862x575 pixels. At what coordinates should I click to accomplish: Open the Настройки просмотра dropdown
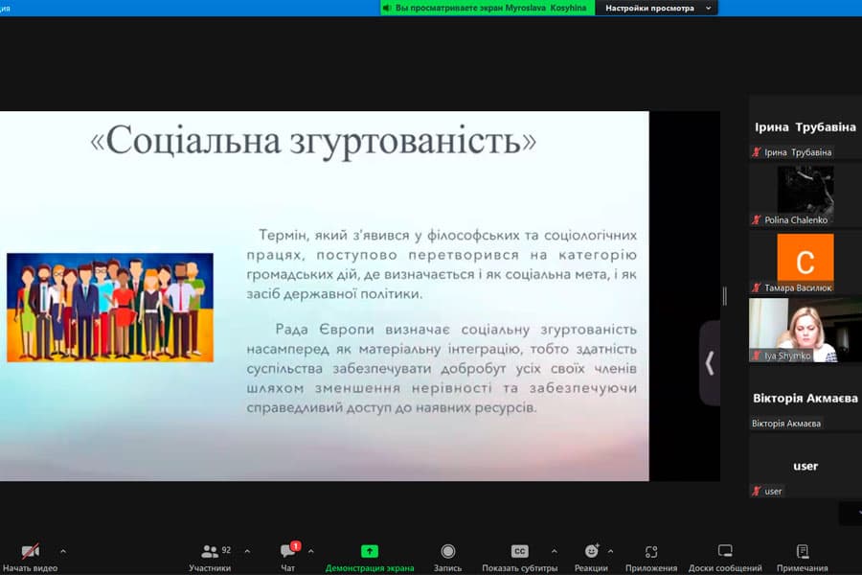(x=656, y=8)
